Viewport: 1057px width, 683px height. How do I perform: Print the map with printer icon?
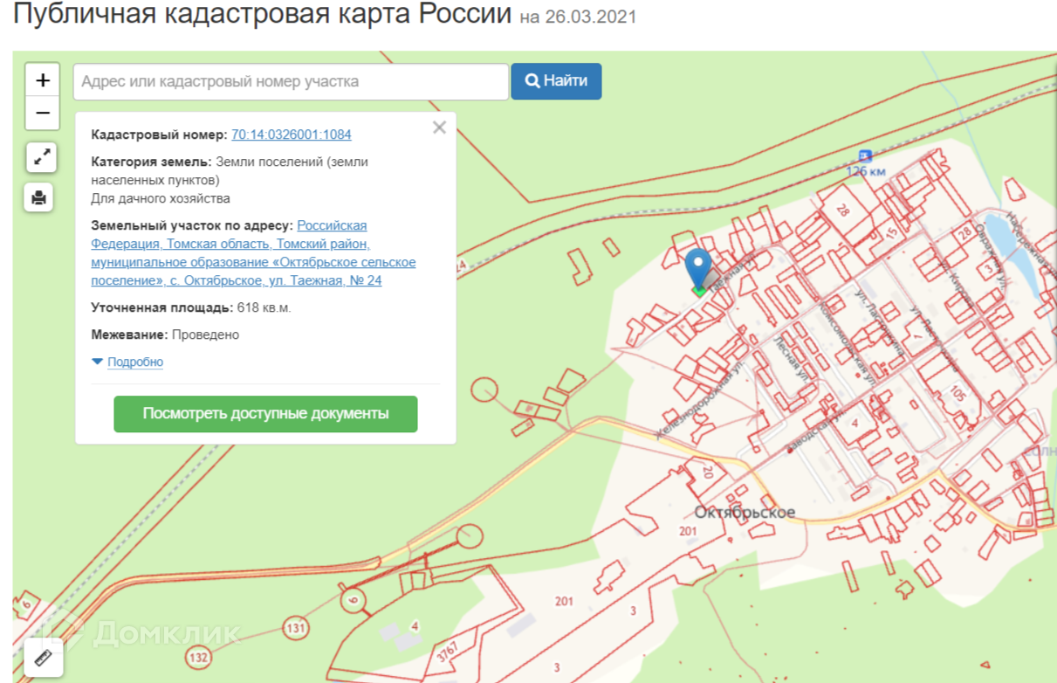click(x=38, y=197)
